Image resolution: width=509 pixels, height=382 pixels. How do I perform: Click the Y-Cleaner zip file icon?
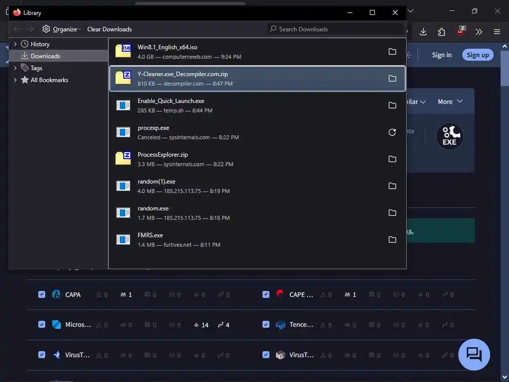(x=123, y=78)
